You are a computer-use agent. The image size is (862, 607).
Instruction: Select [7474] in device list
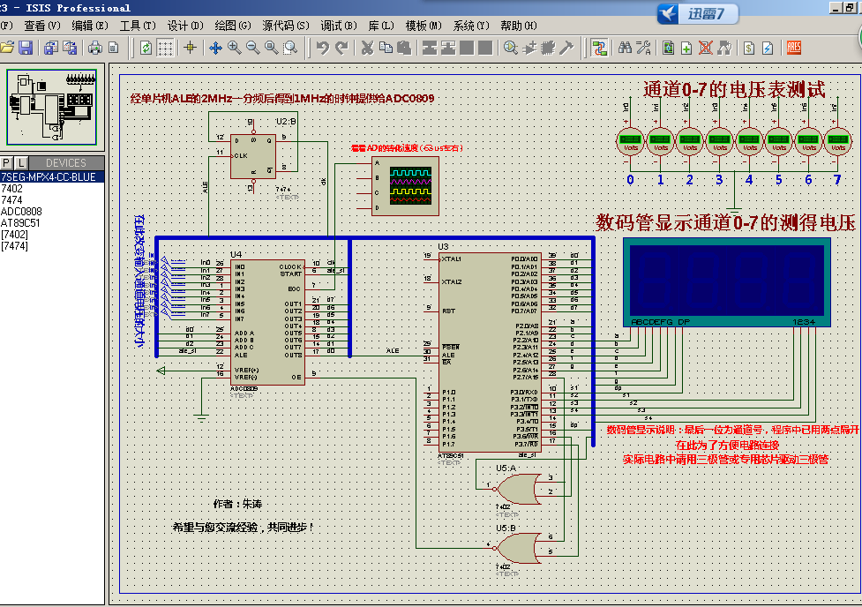coord(52,246)
